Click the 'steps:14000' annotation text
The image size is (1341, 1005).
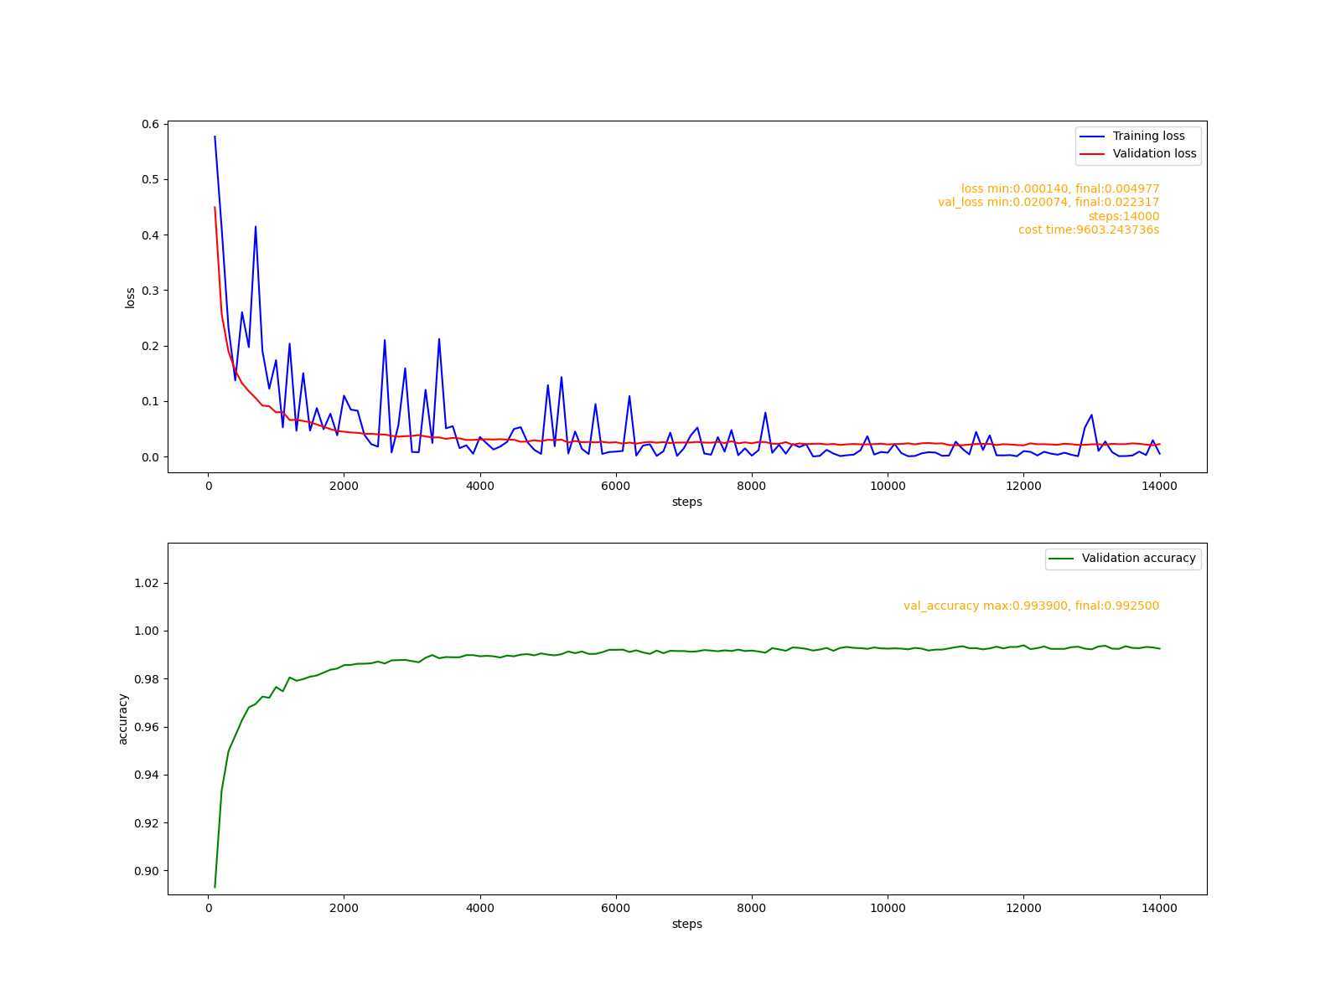coord(1124,216)
